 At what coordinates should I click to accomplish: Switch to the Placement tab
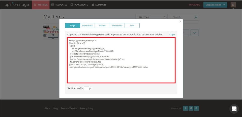(117, 26)
